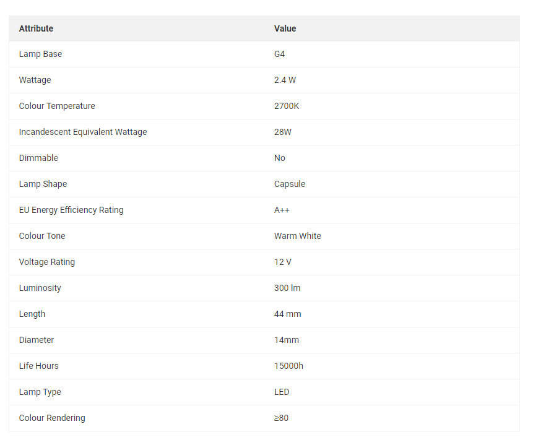Viewport: 546px width, 437px height.
Task: Click the EU Energy Efficiency Rating label
Action: (71, 210)
